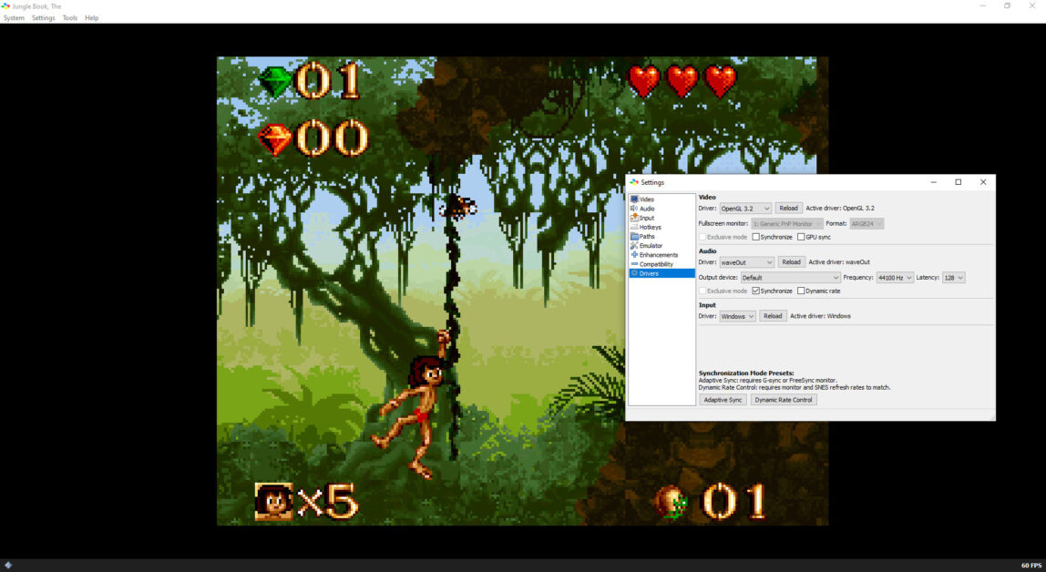The width and height of the screenshot is (1046, 572).
Task: Select the Audio speaker icon in sidebar
Action: pyautogui.click(x=634, y=209)
